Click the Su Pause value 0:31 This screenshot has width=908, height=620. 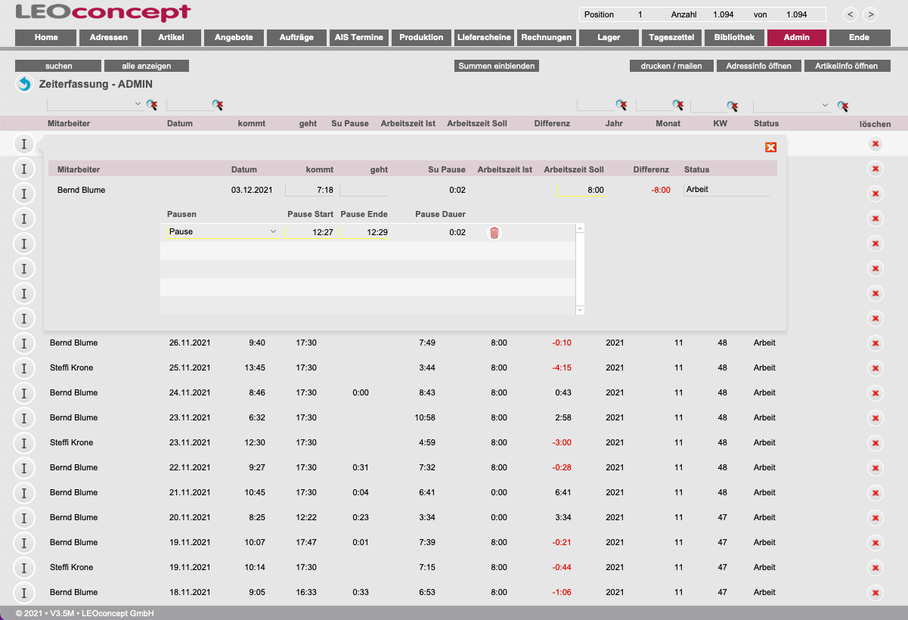(360, 468)
